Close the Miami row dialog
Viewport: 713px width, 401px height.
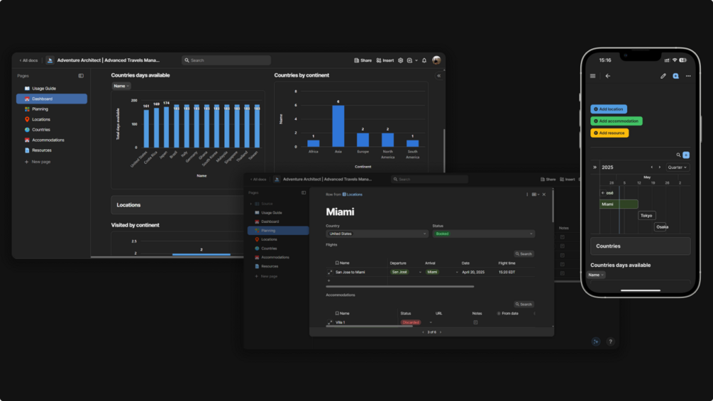(544, 194)
